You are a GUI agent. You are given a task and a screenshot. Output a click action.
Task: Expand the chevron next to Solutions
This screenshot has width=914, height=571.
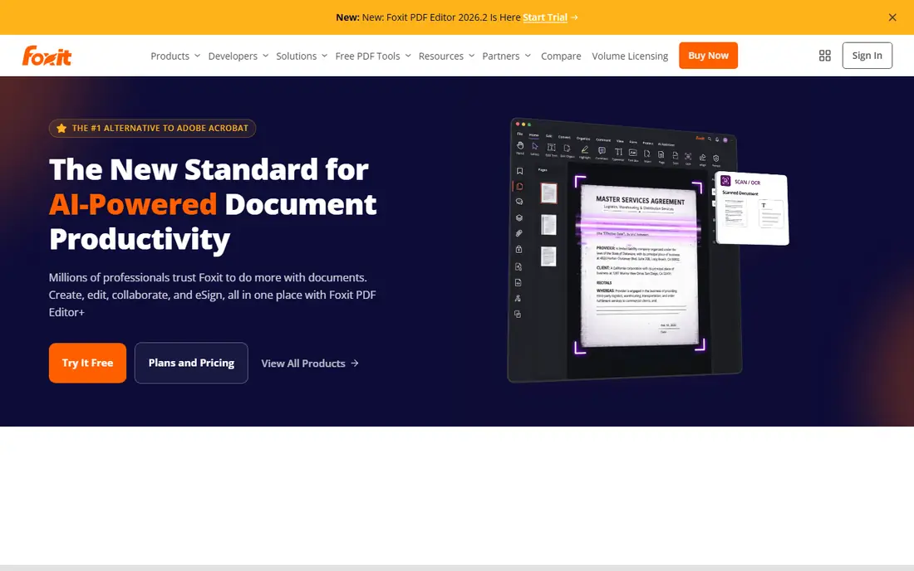click(x=324, y=56)
